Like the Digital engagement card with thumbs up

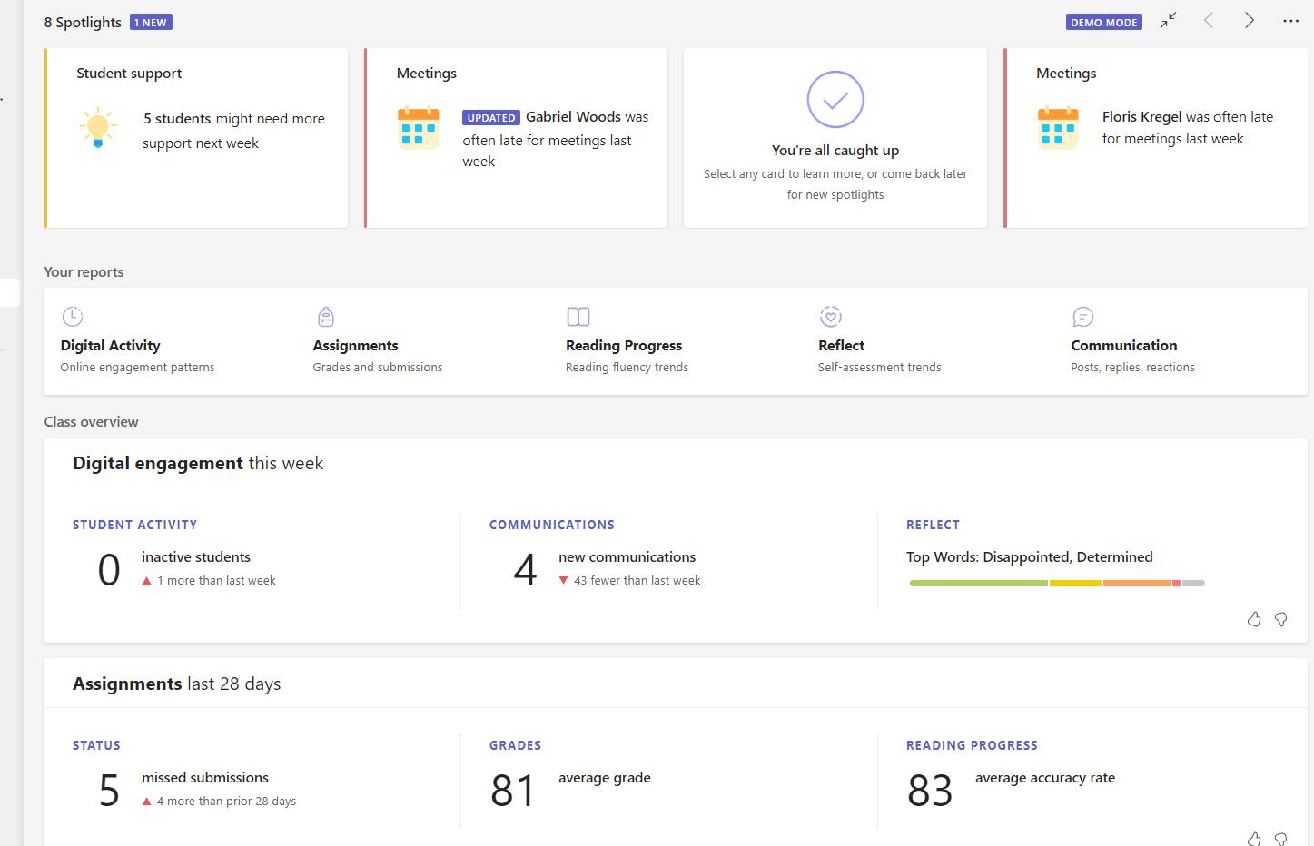click(x=1254, y=619)
